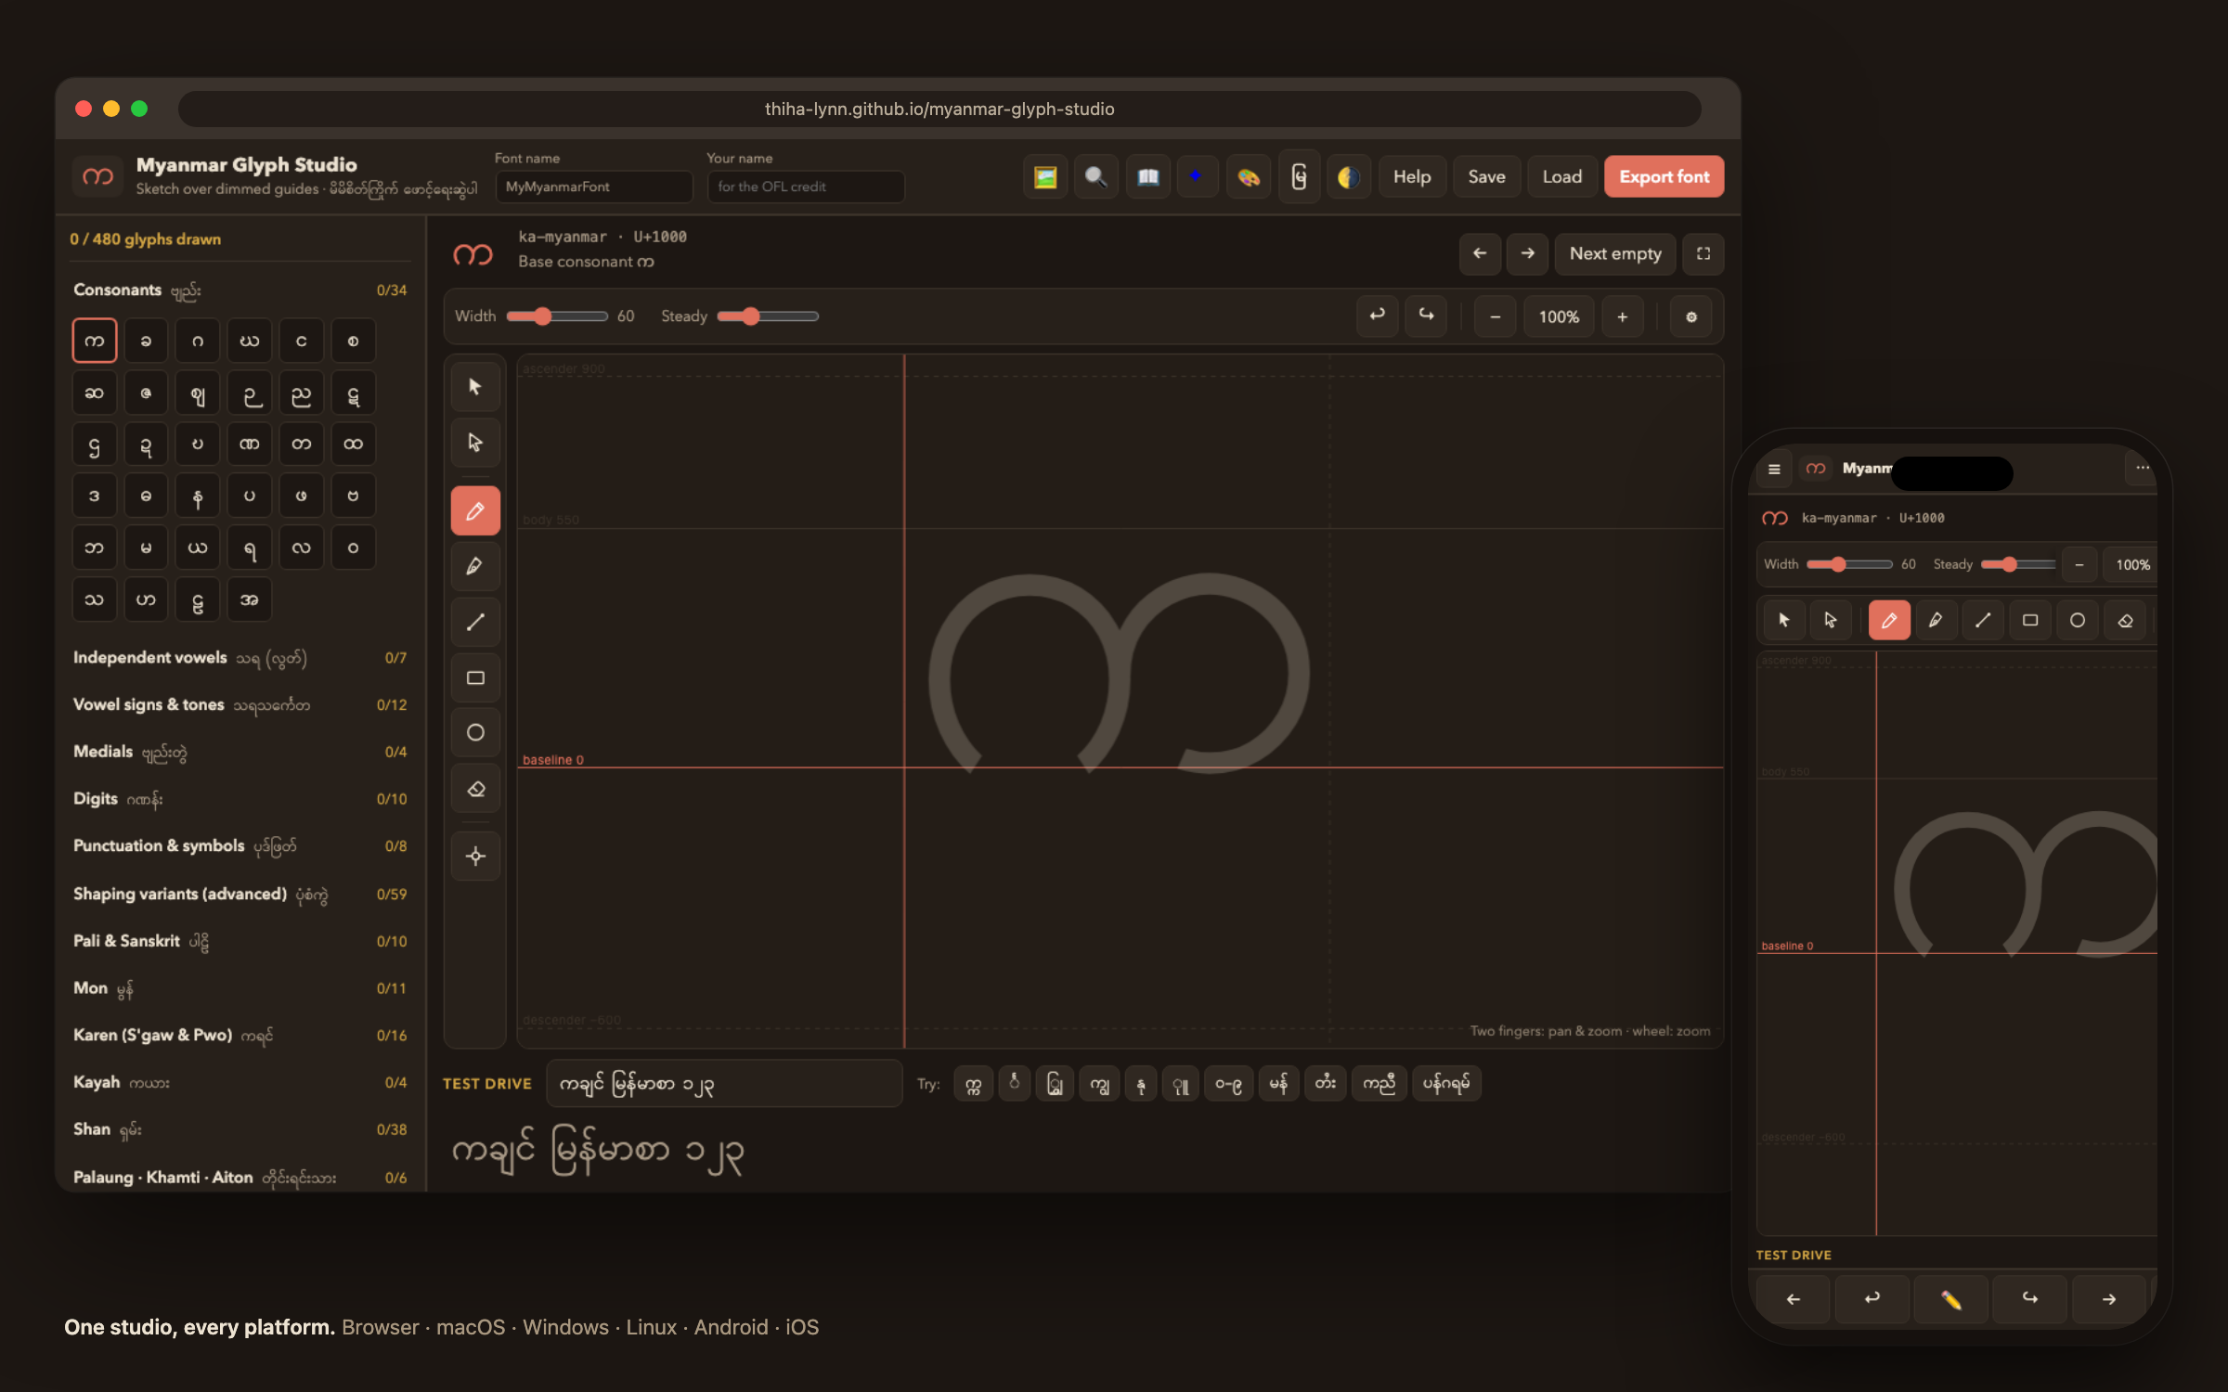Open hamburger menu in phone preview
This screenshot has width=2228, height=1392.
(x=1774, y=469)
